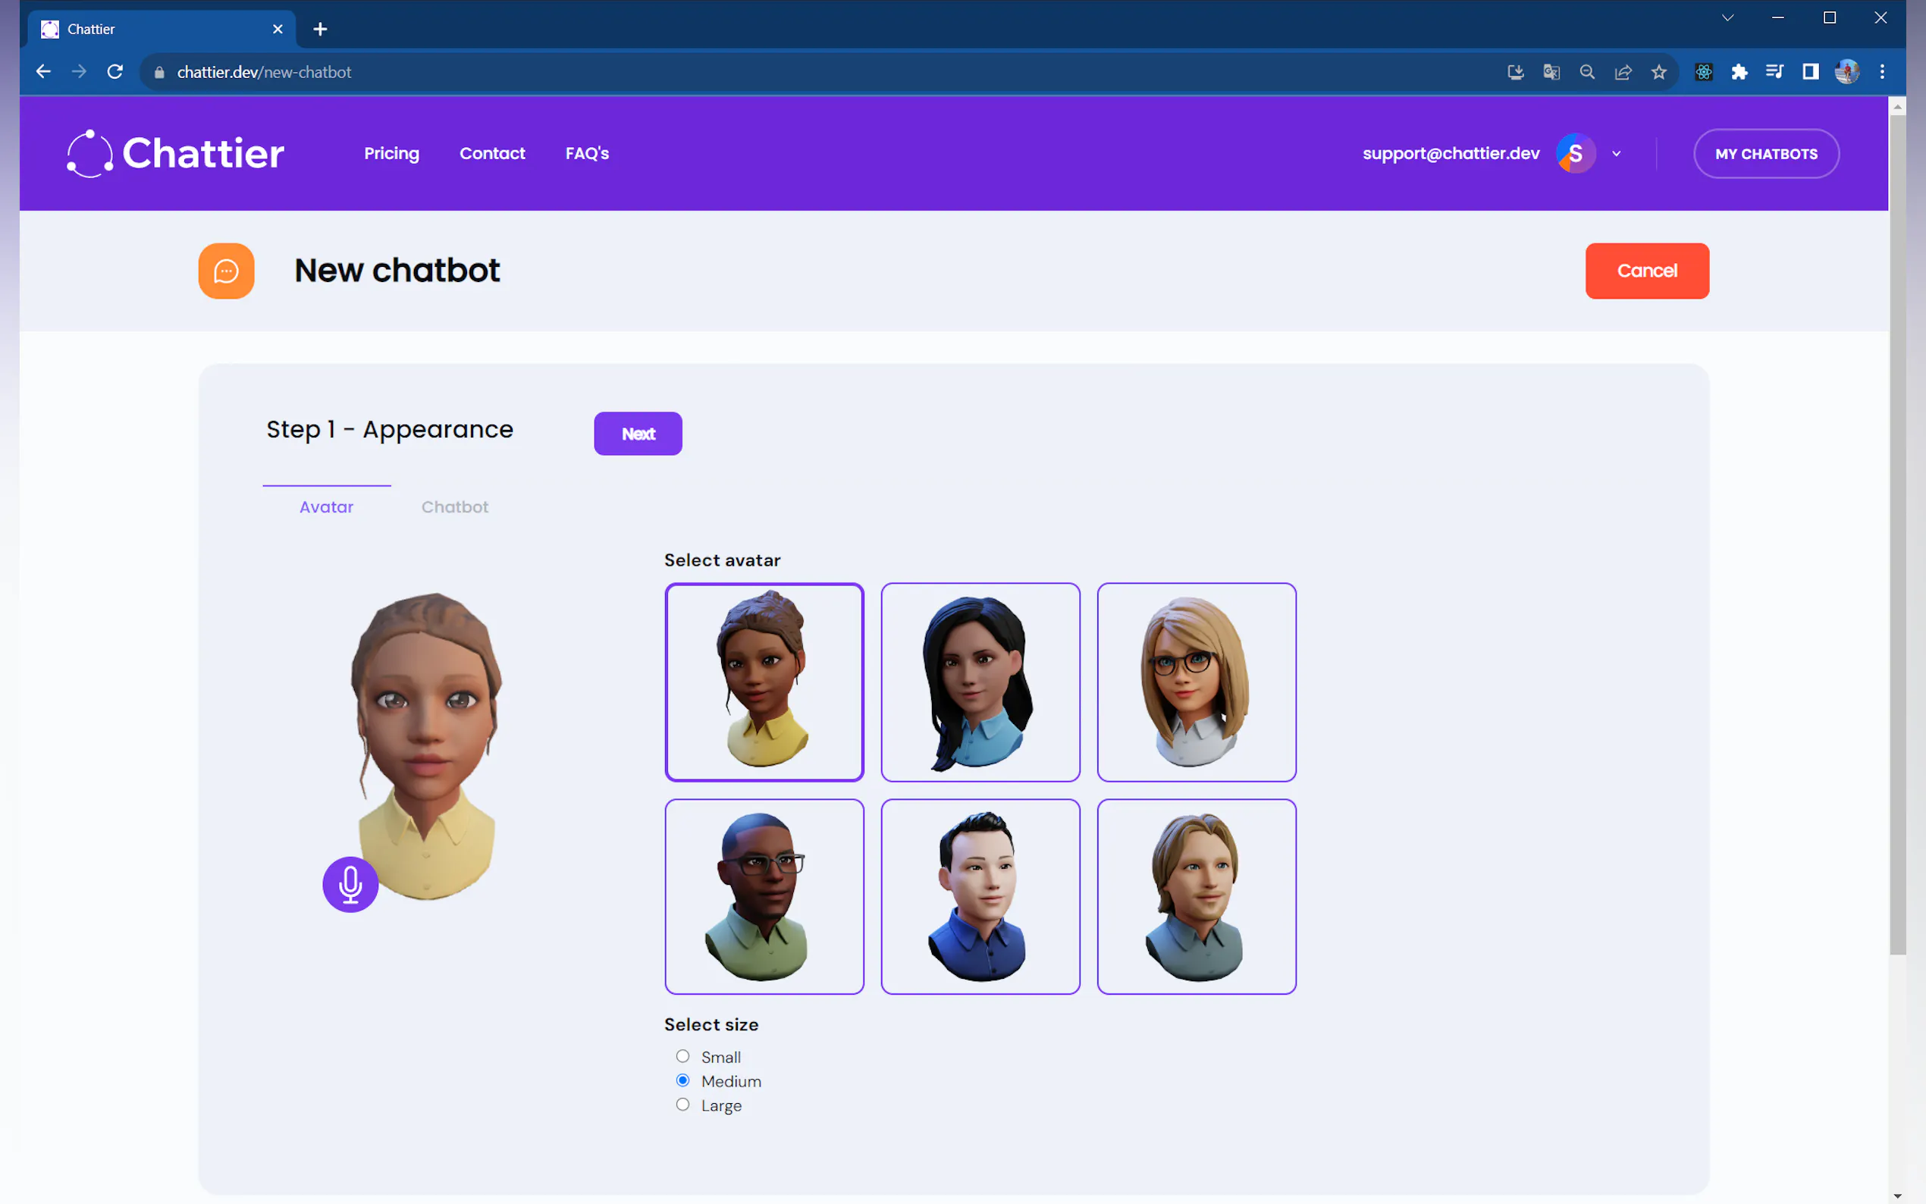This screenshot has height=1204, width=1926.
Task: Click the purple microphone button
Action: click(x=350, y=884)
